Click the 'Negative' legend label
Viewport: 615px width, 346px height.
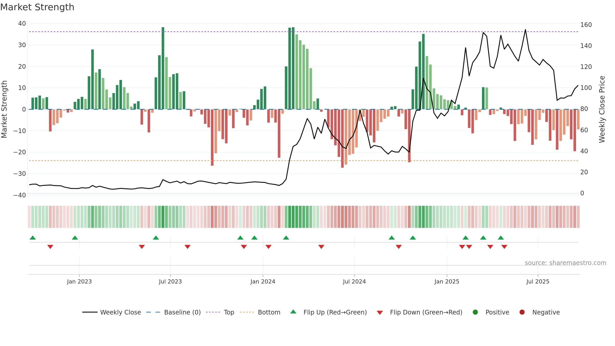[546, 312]
